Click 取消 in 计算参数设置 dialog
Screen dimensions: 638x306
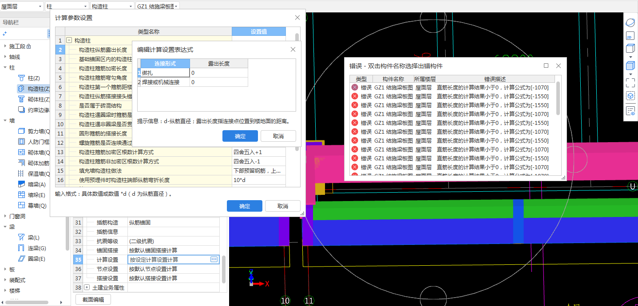pyautogui.click(x=282, y=206)
